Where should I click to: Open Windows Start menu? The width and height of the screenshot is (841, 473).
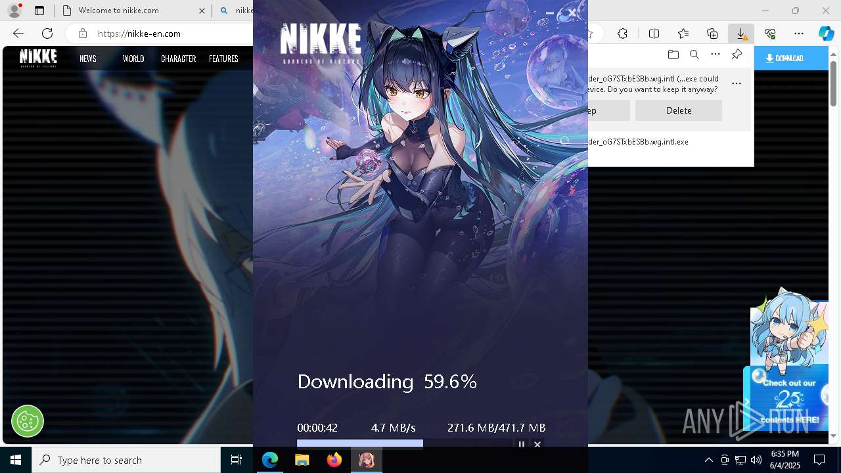(x=16, y=460)
